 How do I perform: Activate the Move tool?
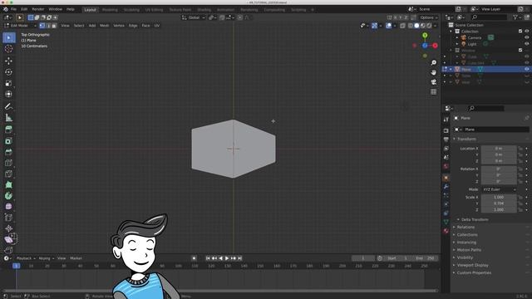coord(9,61)
